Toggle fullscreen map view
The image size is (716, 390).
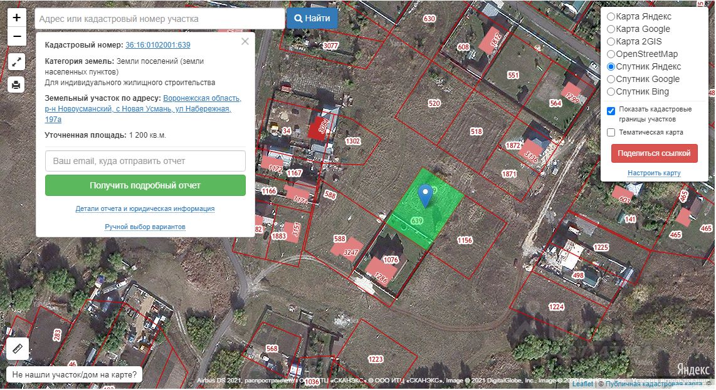pos(16,61)
